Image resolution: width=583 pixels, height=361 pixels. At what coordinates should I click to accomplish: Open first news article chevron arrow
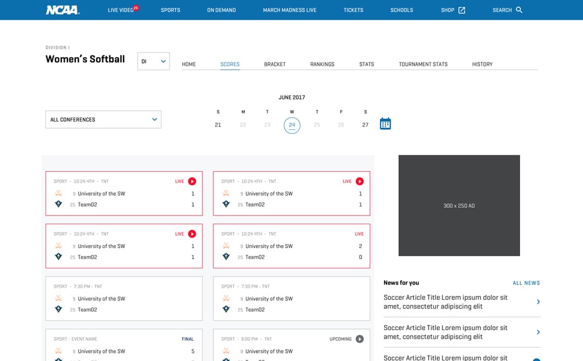click(538, 302)
